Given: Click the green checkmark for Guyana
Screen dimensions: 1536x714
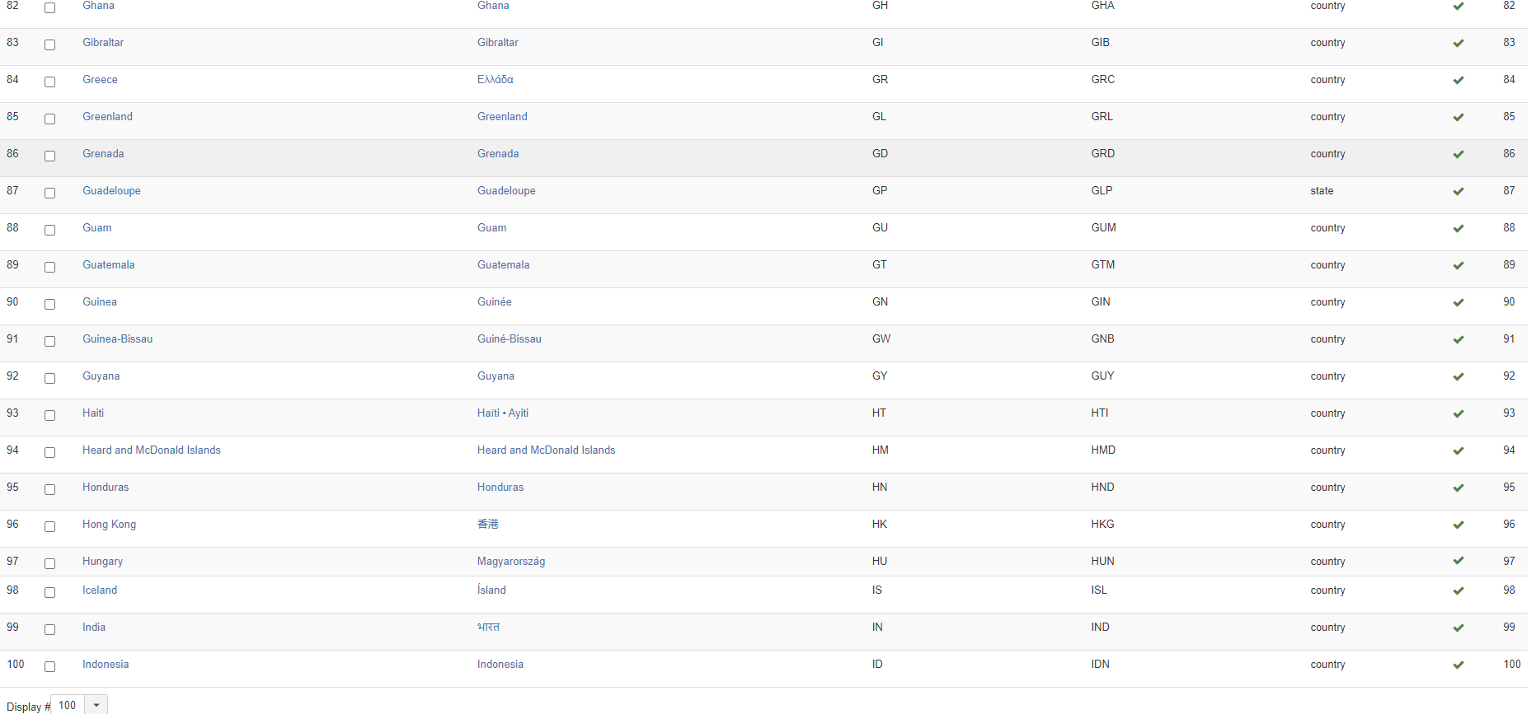Looking at the screenshot, I should click(x=1458, y=377).
